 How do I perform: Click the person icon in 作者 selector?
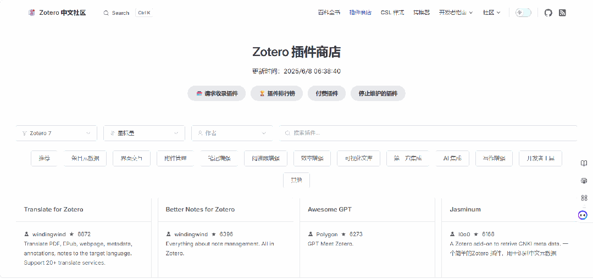point(200,133)
